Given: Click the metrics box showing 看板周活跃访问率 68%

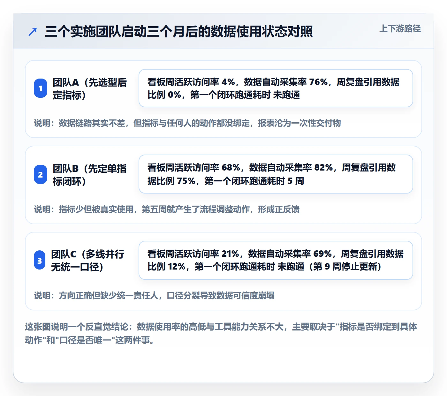Looking at the screenshot, I should point(276,174).
